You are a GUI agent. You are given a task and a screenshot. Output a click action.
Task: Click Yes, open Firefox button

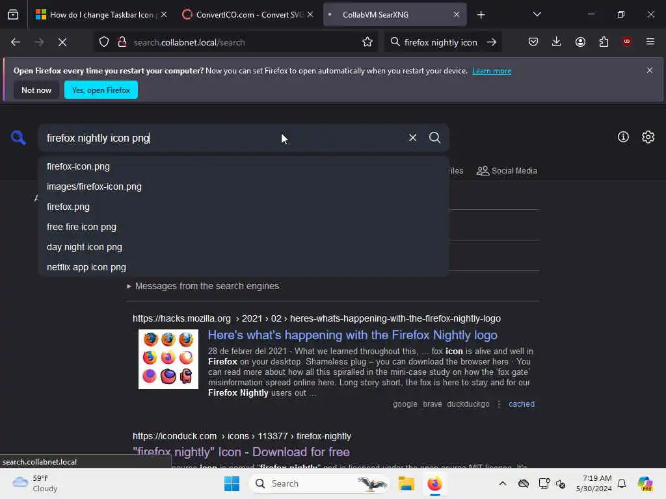point(101,90)
